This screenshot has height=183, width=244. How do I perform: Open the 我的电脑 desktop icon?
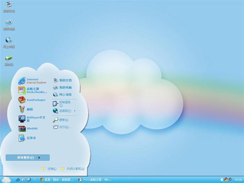click(x=9, y=25)
